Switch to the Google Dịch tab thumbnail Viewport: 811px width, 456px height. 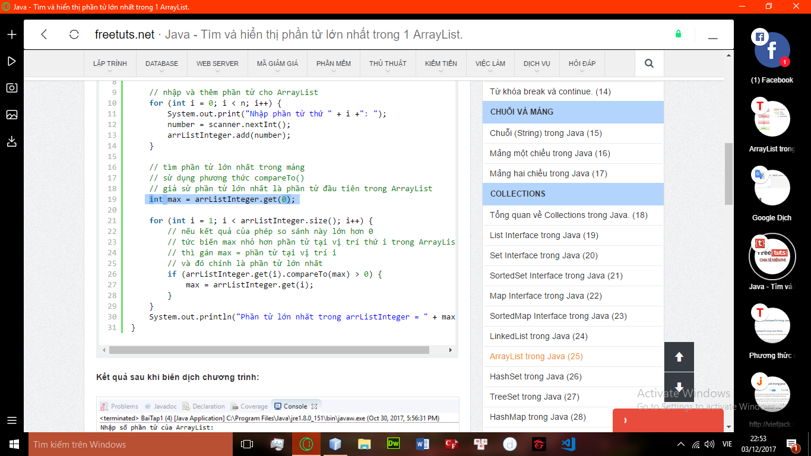pyautogui.click(x=772, y=188)
